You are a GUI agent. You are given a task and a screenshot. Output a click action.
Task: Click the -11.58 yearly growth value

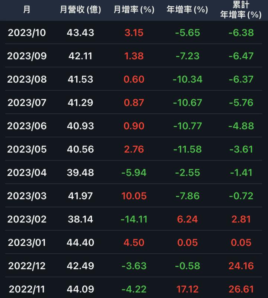[x=187, y=149]
